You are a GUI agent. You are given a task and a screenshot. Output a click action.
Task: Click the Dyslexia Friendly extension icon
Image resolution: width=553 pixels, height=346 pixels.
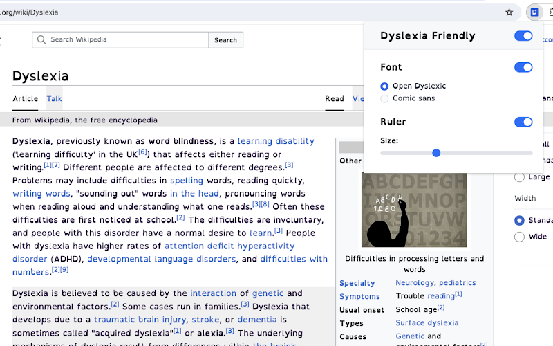point(534,12)
